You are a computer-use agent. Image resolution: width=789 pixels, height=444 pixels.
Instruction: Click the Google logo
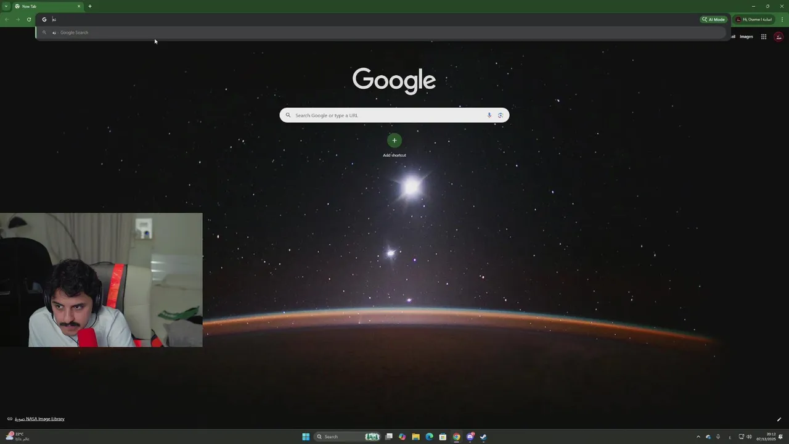[394, 81]
